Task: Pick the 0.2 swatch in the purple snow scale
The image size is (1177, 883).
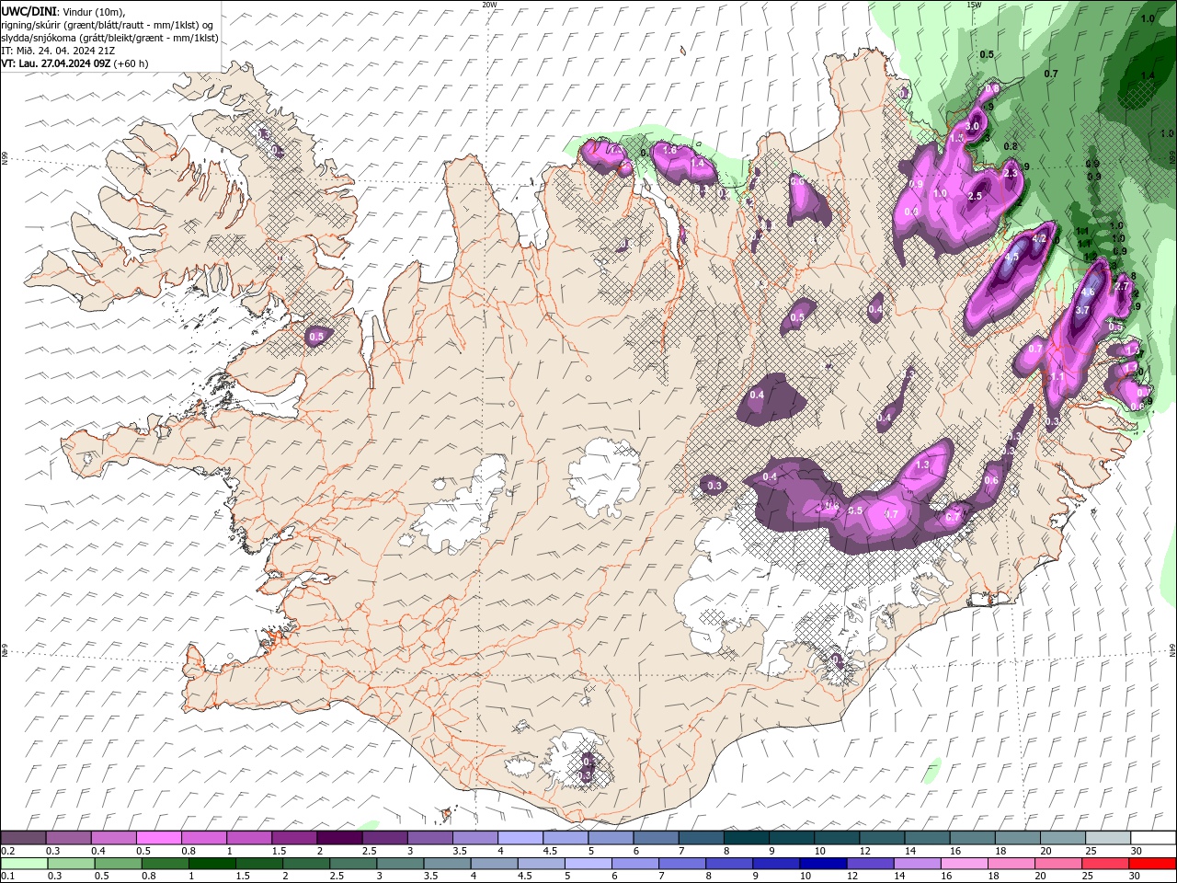Action: (x=23, y=837)
